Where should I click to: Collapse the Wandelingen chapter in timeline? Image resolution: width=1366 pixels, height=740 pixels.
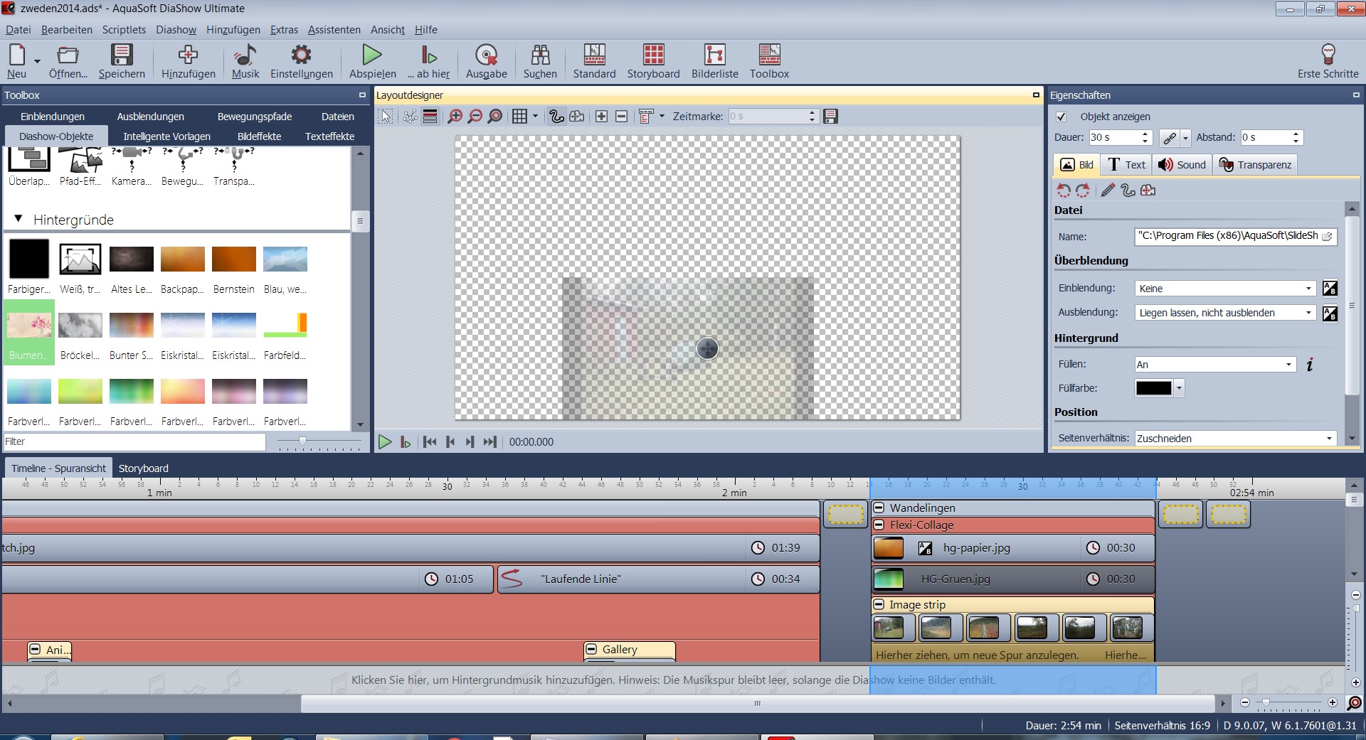pos(879,508)
